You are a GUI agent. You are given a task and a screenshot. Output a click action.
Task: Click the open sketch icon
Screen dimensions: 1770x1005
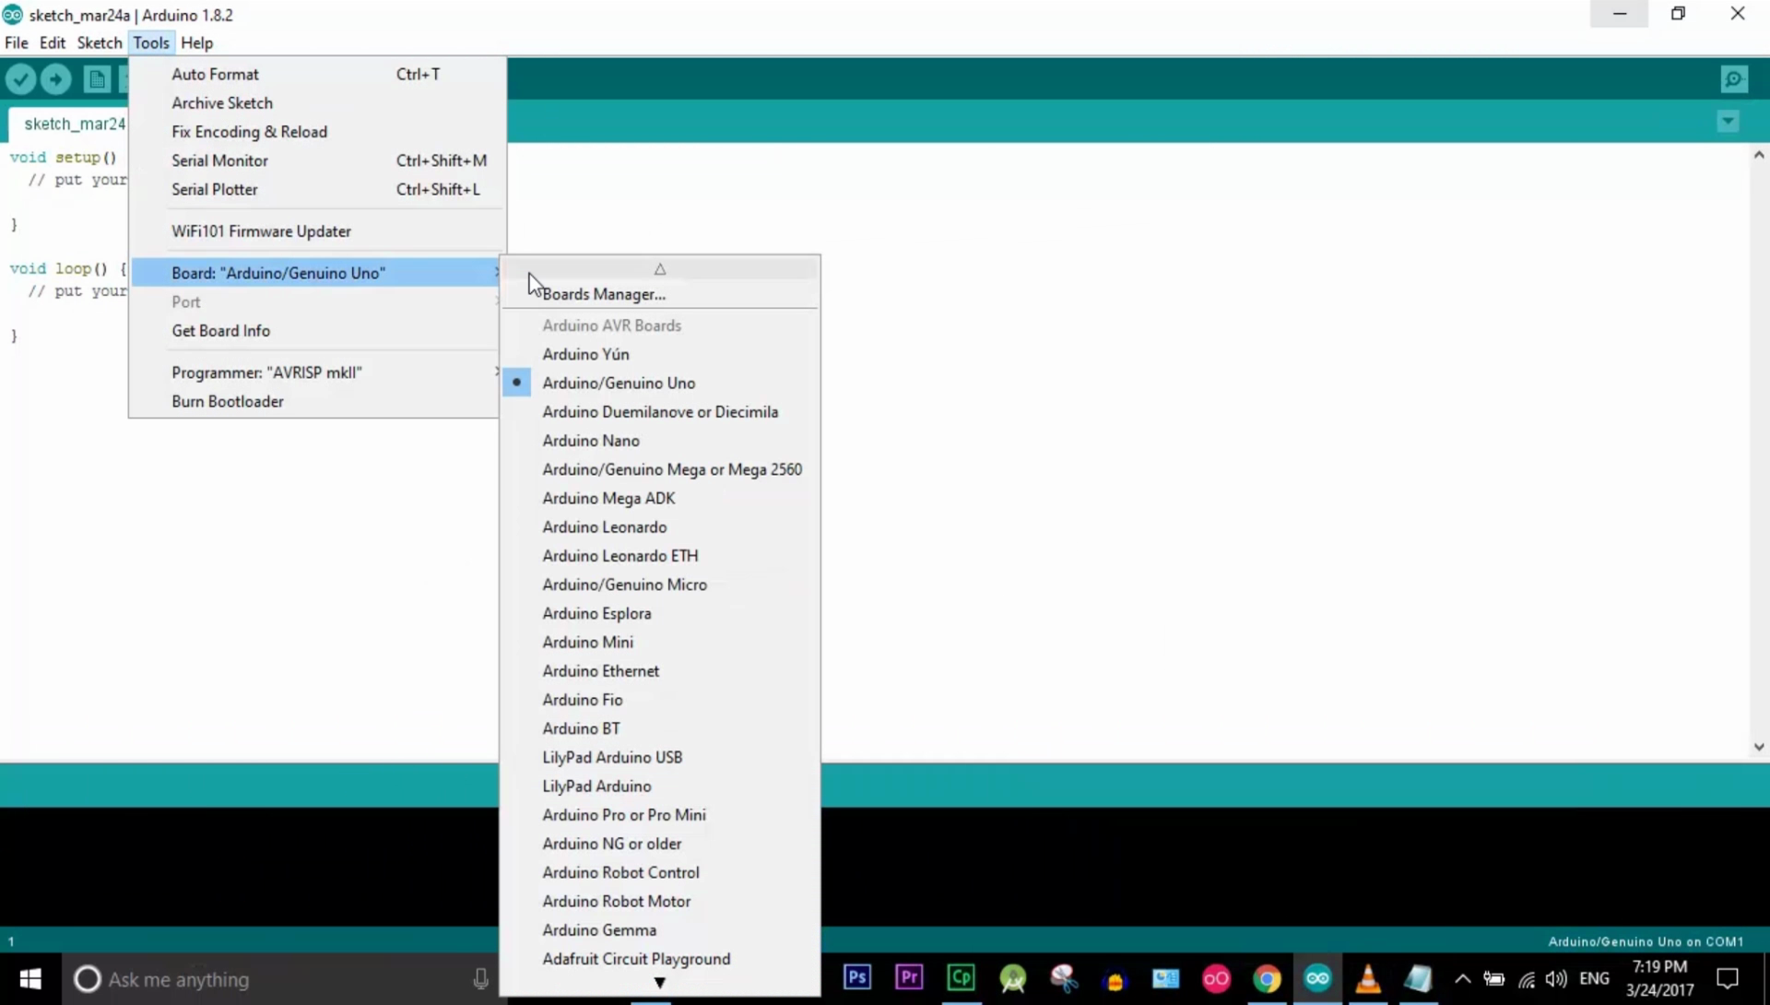pos(123,79)
